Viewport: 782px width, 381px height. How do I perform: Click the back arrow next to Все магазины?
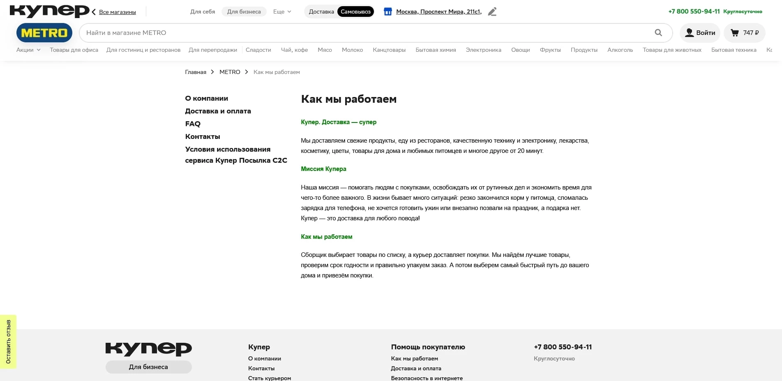pos(94,12)
